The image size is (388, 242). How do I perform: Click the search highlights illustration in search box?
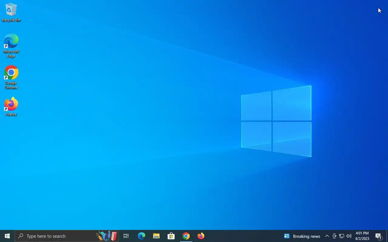click(107, 236)
